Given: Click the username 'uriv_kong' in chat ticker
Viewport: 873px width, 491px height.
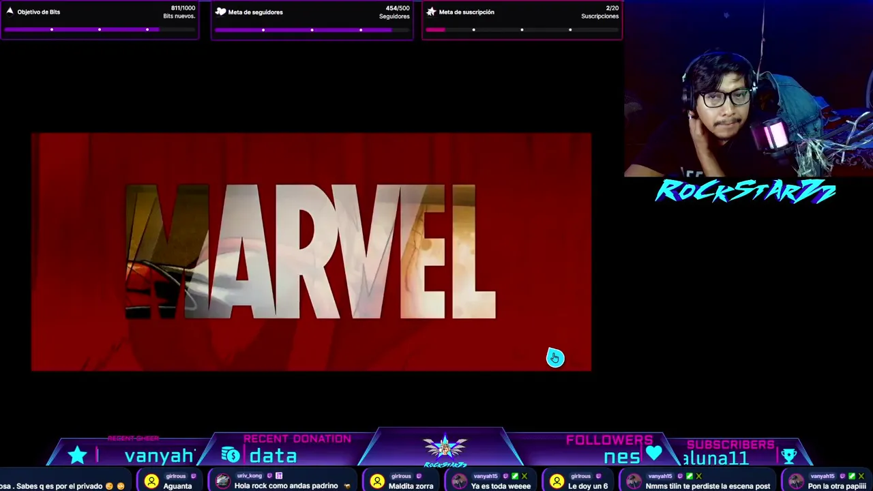Looking at the screenshot, I should (250, 476).
